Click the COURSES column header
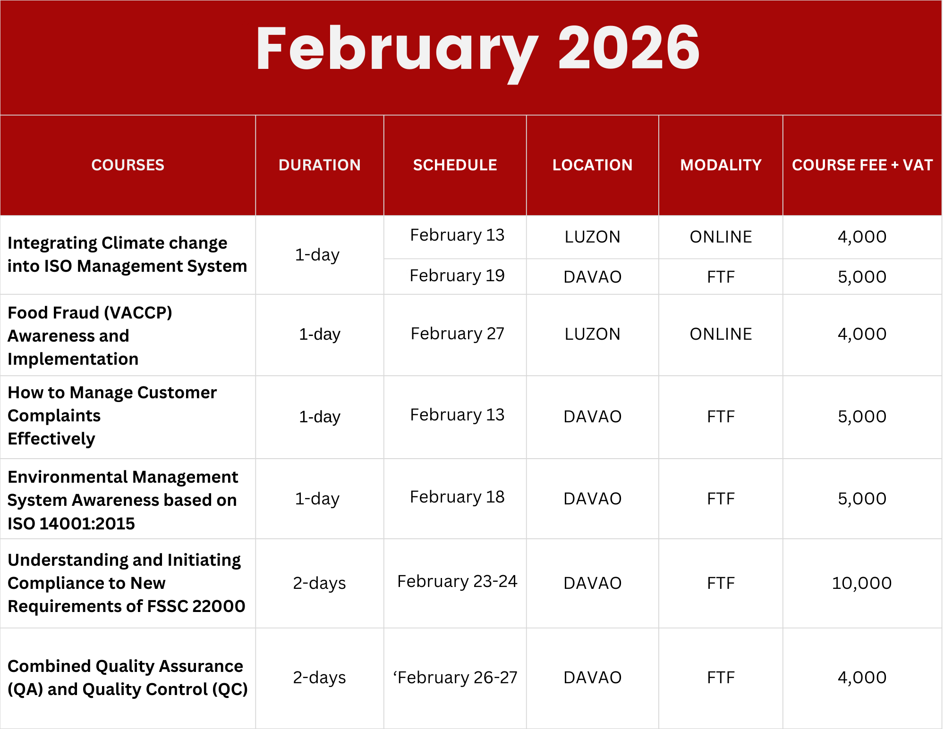 (128, 165)
